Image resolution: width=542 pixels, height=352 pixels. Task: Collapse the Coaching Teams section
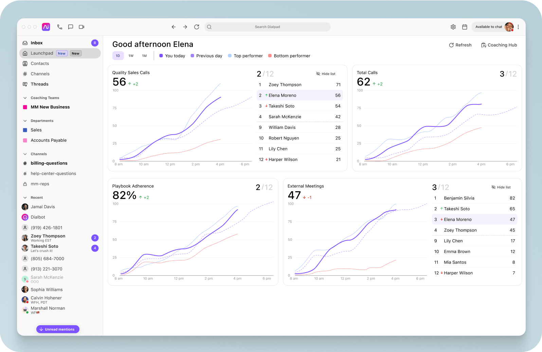click(25, 98)
